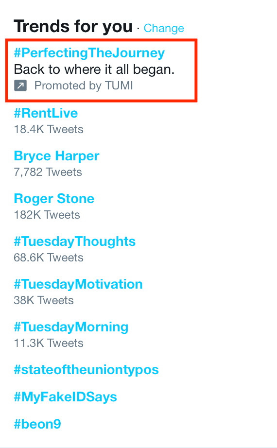This screenshot has width=277, height=448.
Task: Select the #RentLive trending hashtag
Action: pyautogui.click(x=46, y=113)
